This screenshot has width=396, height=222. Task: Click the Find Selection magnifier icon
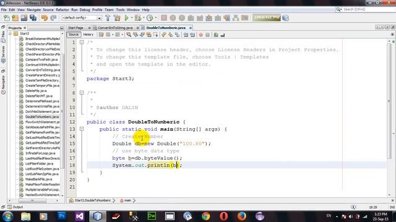(x=129, y=35)
